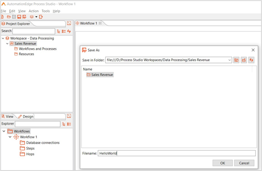Click OK to save the file

click(222, 163)
